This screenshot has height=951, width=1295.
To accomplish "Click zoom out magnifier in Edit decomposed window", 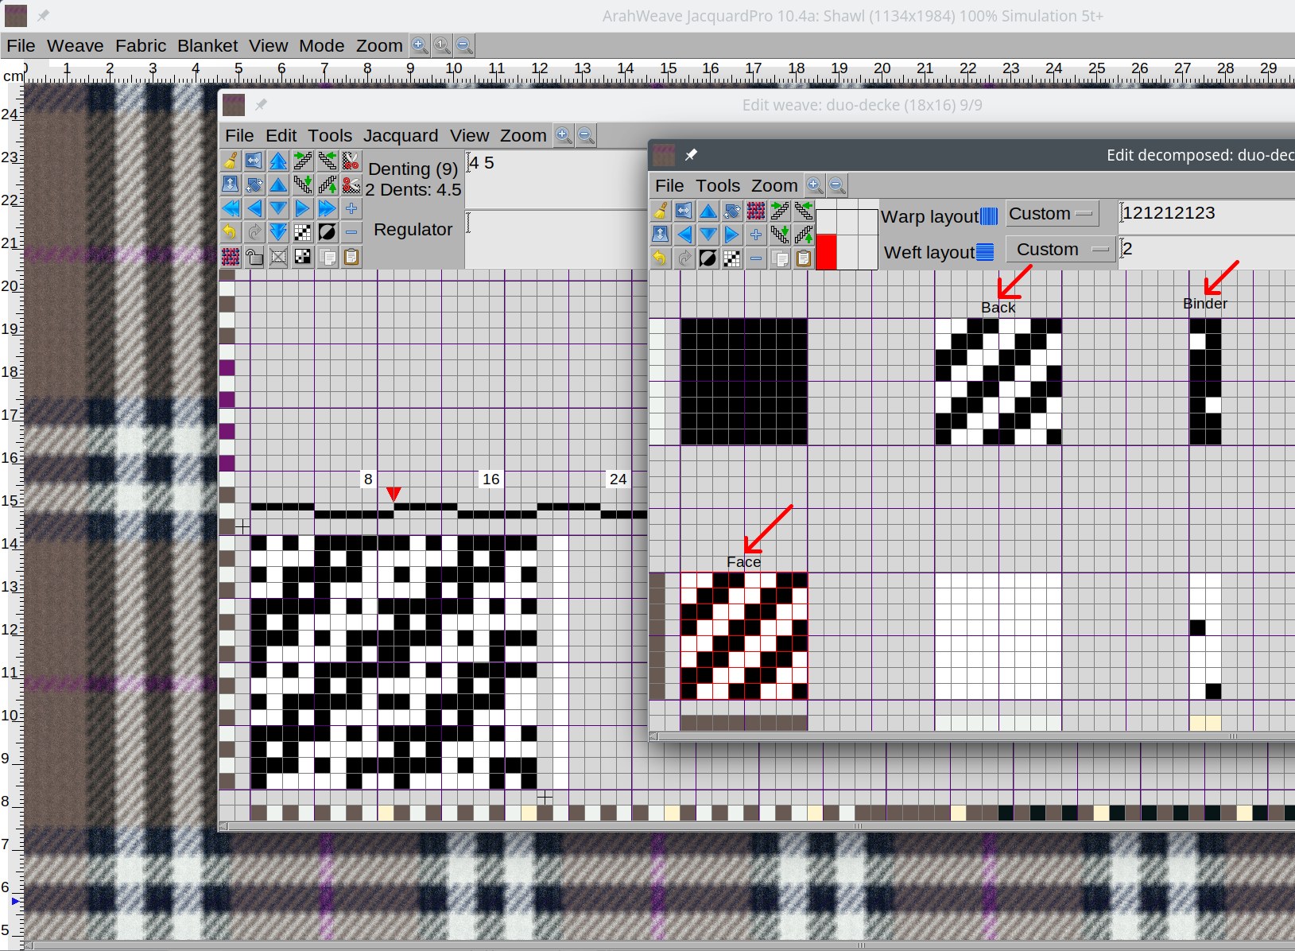I will click(837, 185).
